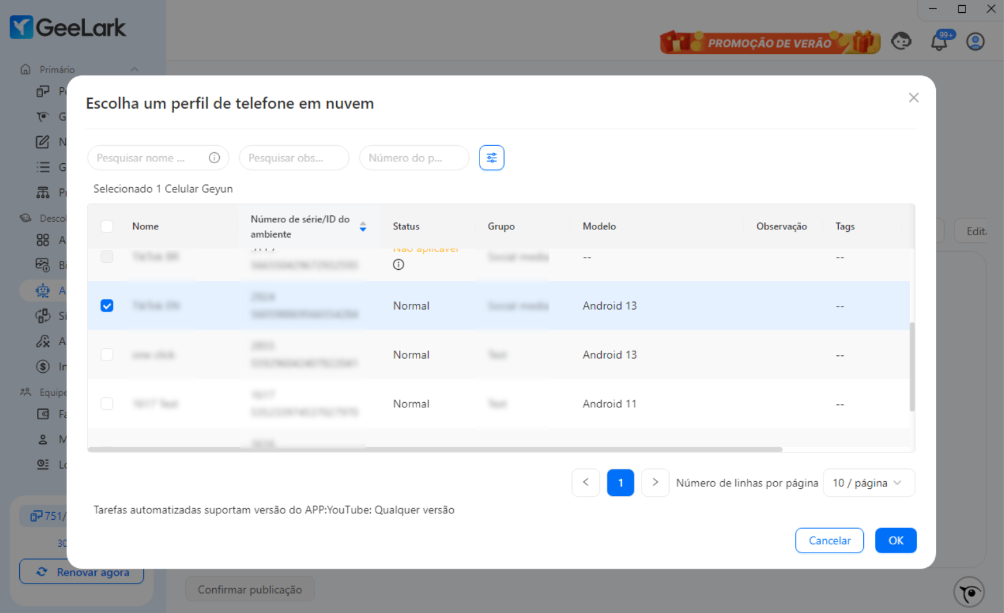Open the support assistant face icon
Screen dimensions: 1004x613
pyautogui.click(x=901, y=42)
